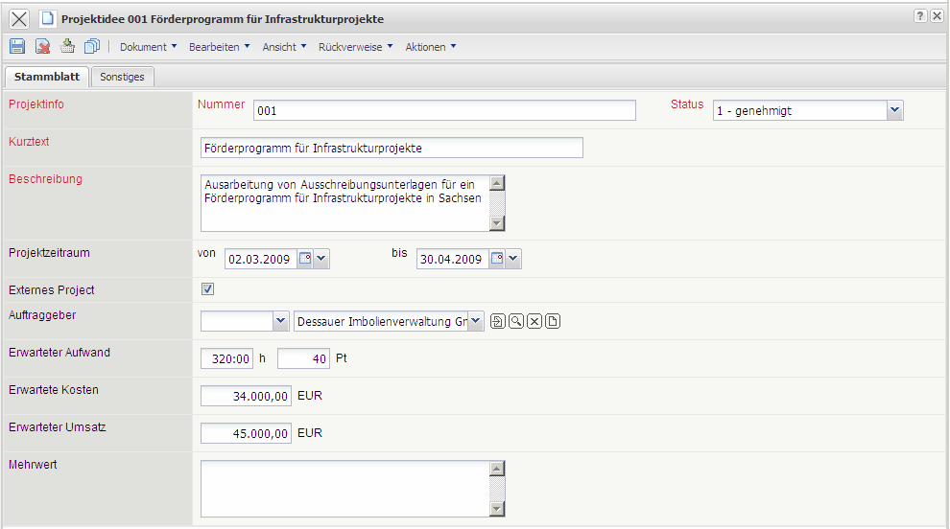This screenshot has width=950, height=529.
Task: Click the Beschreibung scrollbar up arrow
Action: coord(497,183)
